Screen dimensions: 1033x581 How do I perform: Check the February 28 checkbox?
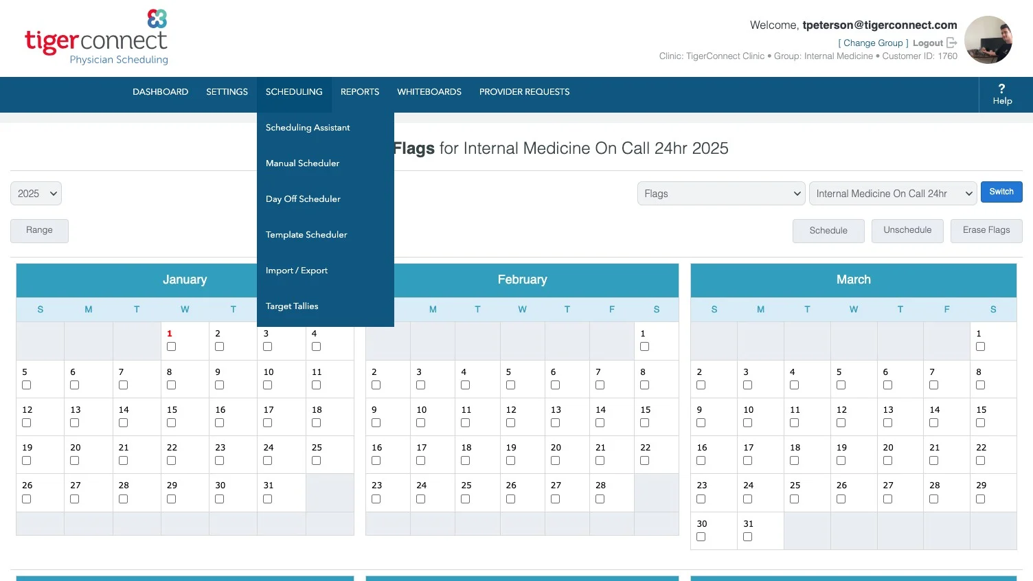(600, 499)
